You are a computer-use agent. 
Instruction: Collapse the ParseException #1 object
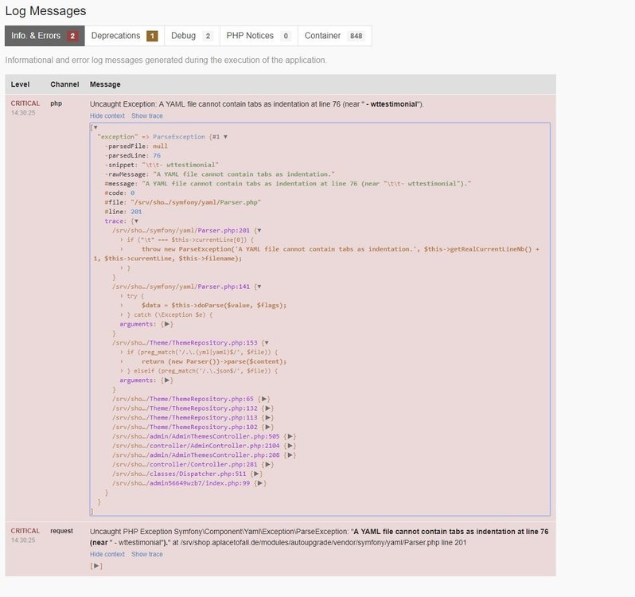pyautogui.click(x=225, y=137)
